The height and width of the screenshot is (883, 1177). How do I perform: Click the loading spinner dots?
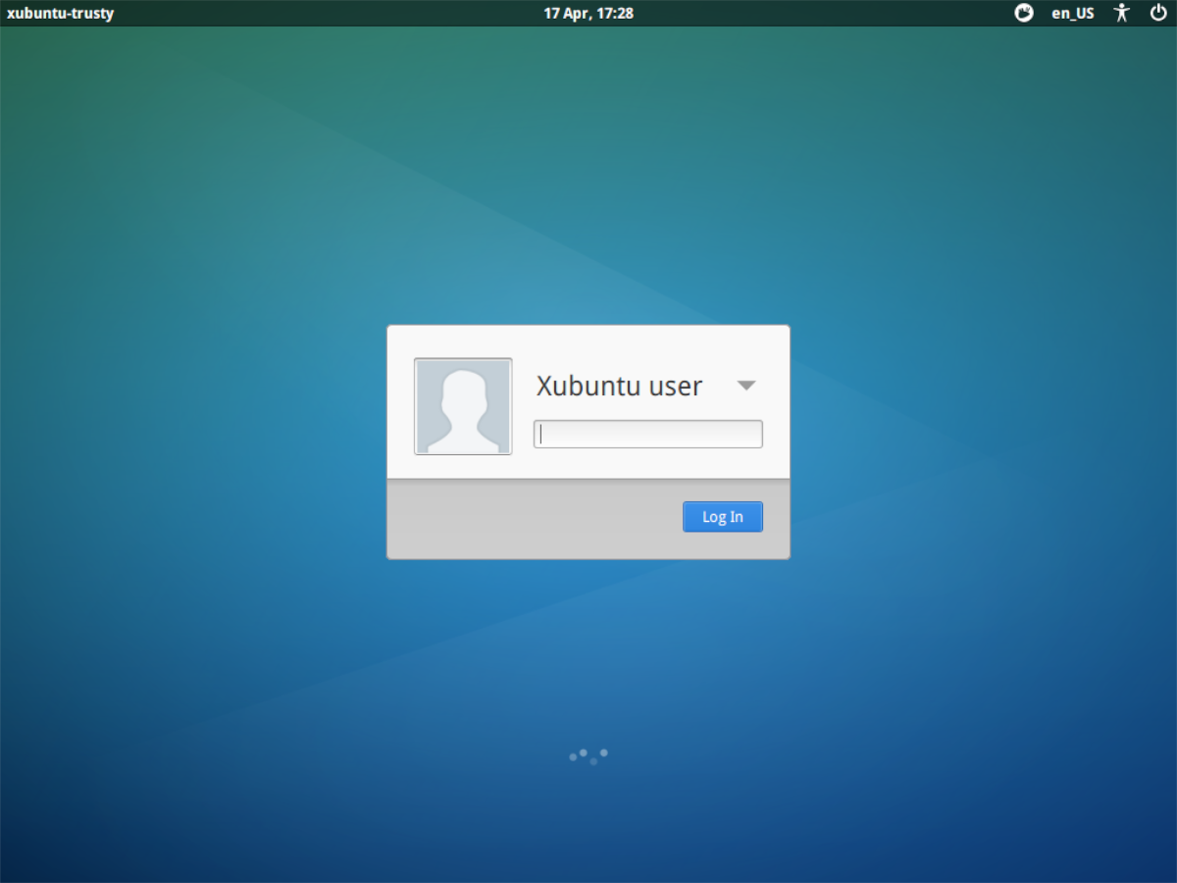tap(588, 755)
